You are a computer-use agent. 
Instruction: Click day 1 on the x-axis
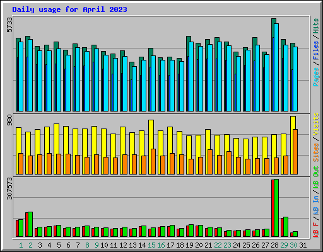click(21, 245)
